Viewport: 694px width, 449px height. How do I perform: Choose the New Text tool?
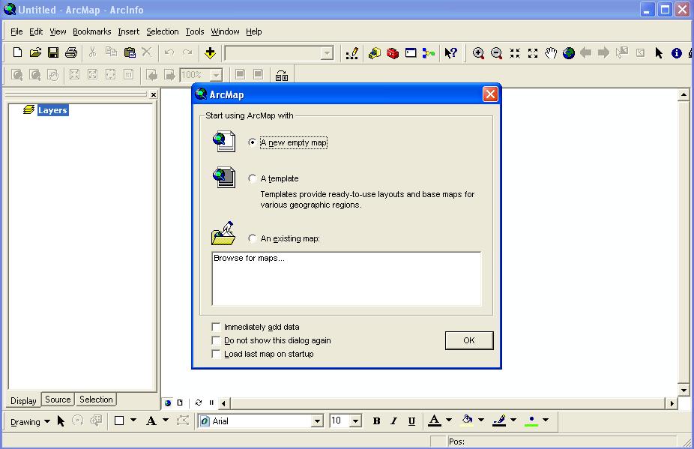pyautogui.click(x=151, y=421)
